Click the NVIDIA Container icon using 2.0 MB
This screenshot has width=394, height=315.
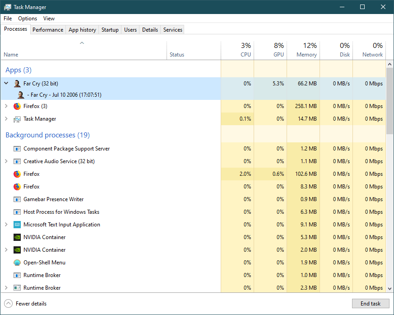(17, 250)
